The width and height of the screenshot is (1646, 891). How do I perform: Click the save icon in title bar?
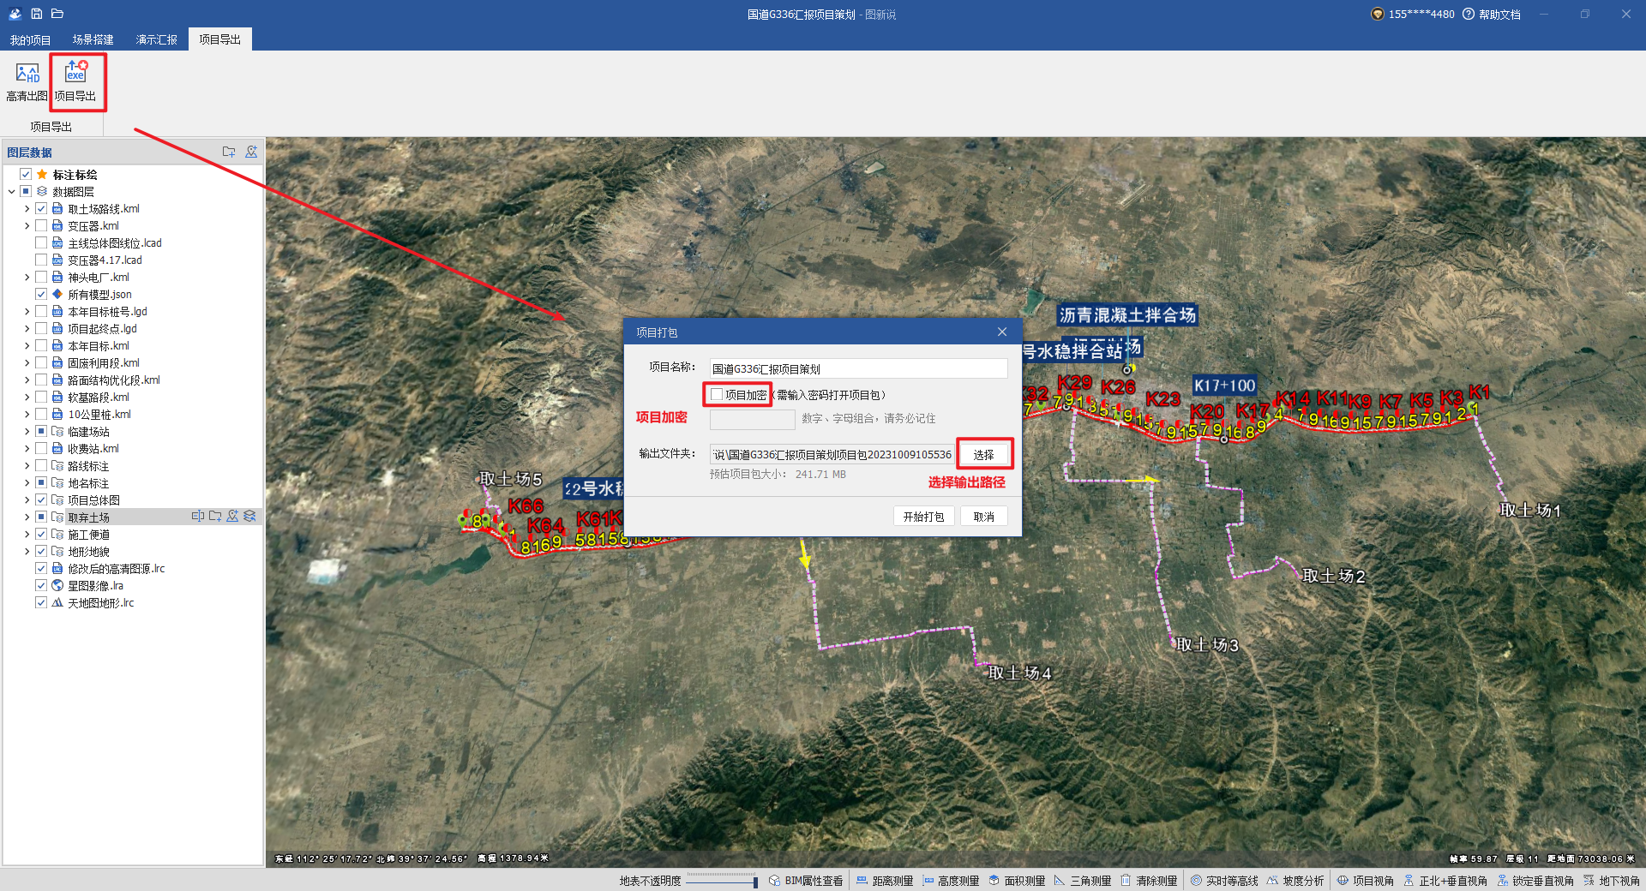(x=36, y=14)
